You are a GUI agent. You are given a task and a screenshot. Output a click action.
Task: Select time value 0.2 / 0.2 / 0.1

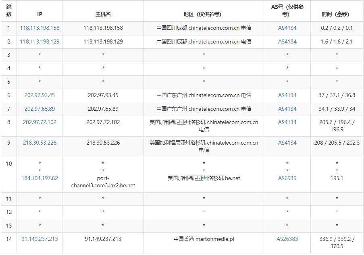(x=337, y=28)
